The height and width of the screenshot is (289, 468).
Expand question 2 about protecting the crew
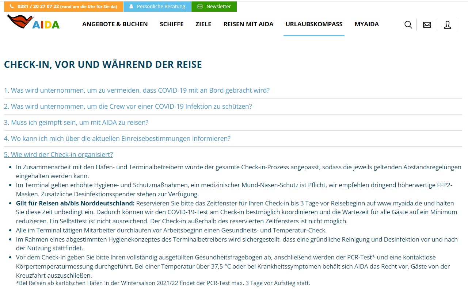coord(128,106)
